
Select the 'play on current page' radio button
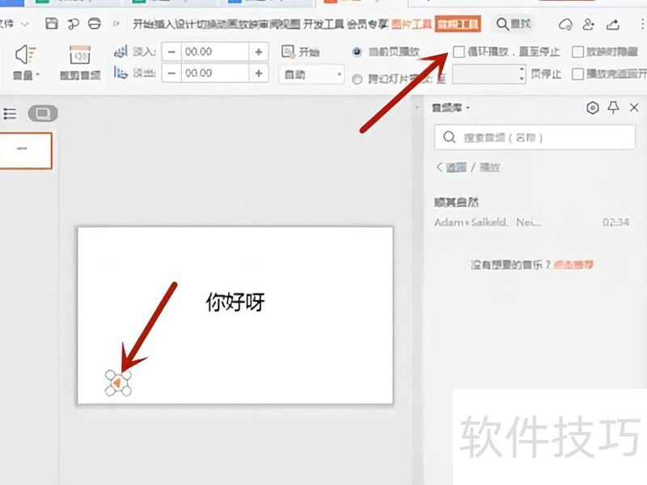point(357,52)
